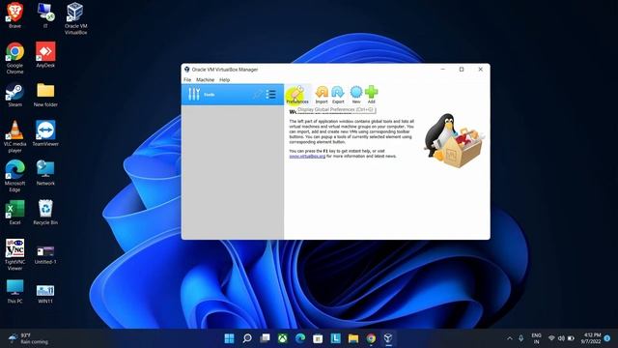
Task: Select the IT desktop shortcut
Action: coord(45,15)
